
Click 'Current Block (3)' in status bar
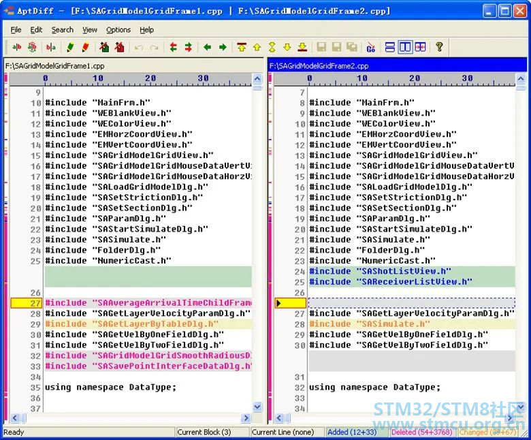204,433
